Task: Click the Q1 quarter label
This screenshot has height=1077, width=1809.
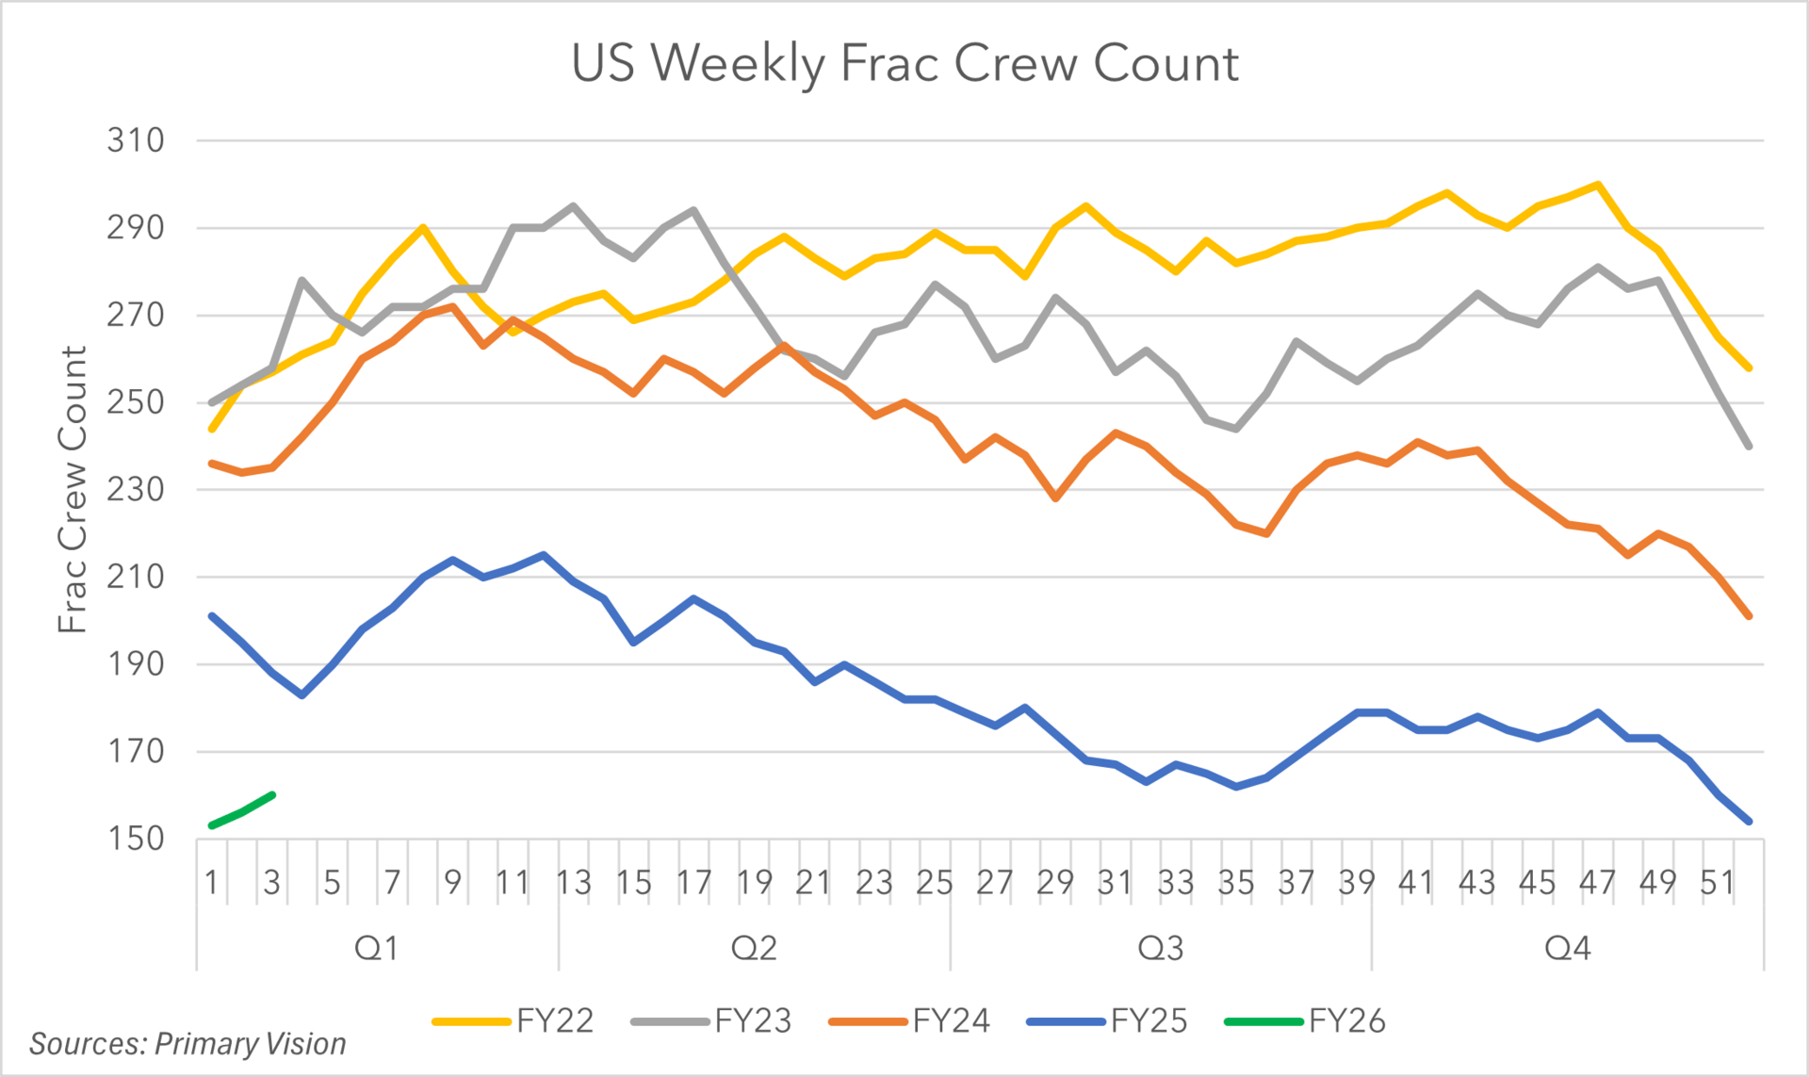Action: [x=377, y=948]
